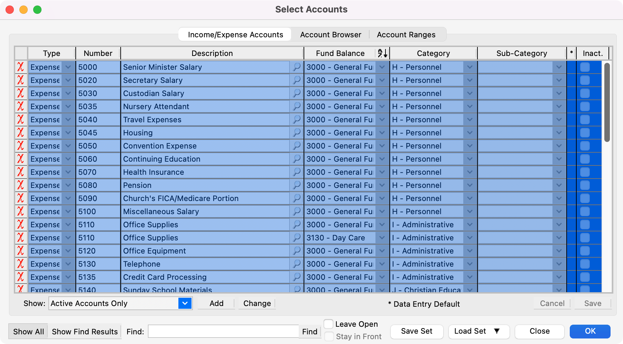Expand the Category dropdown for Secretary Salary

(469, 80)
